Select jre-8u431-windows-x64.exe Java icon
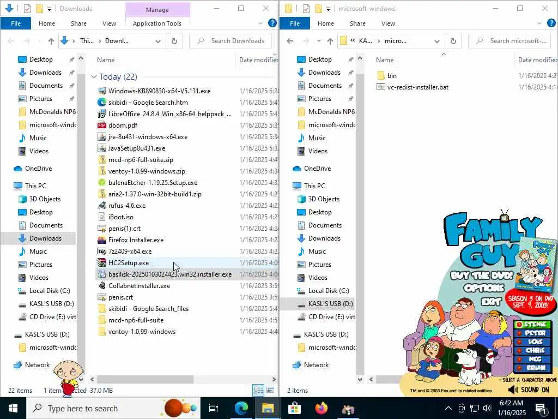This screenshot has height=419, width=558. (x=102, y=137)
